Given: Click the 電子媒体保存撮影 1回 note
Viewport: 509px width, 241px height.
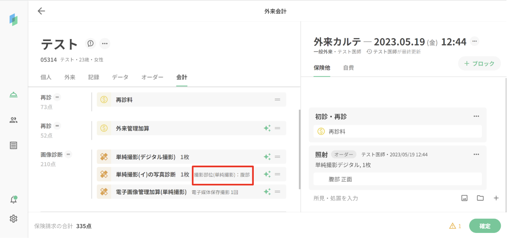Looking at the screenshot, I should pos(215,192).
